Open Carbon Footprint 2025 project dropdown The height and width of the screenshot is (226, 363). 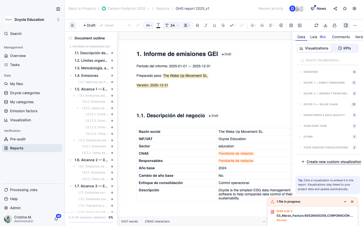click(126, 9)
